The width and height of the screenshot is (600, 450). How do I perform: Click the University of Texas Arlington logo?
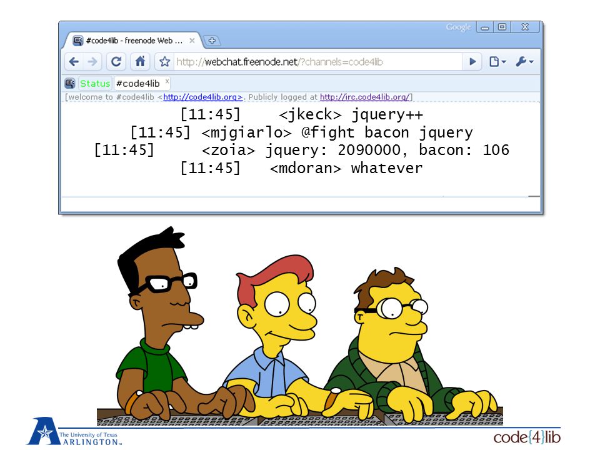pos(74,431)
